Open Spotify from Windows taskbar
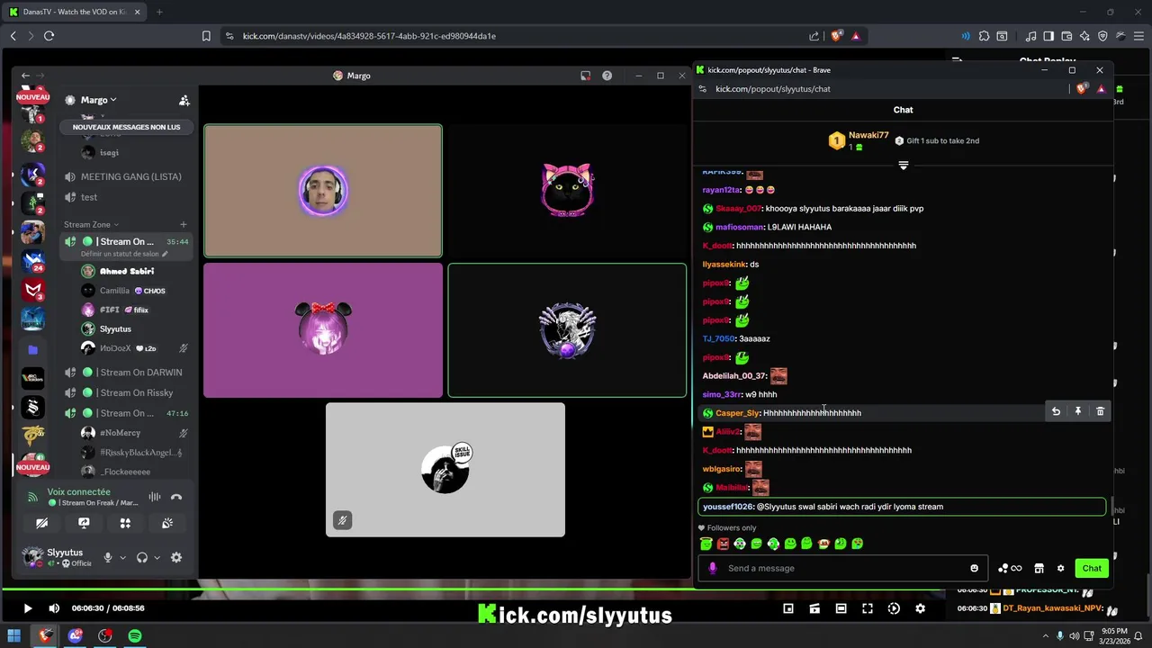The height and width of the screenshot is (648, 1152). tap(135, 636)
